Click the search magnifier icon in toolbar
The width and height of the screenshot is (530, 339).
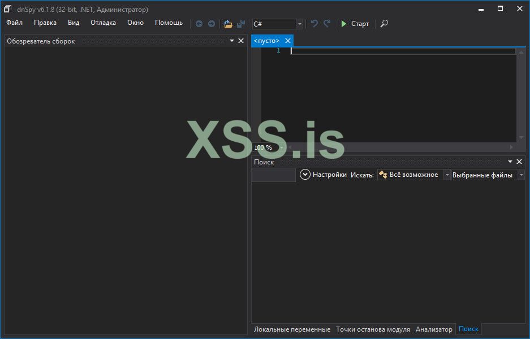coord(384,24)
